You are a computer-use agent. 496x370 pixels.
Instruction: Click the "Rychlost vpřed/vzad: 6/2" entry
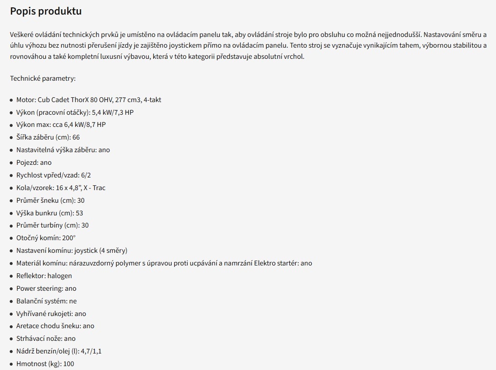pos(53,175)
